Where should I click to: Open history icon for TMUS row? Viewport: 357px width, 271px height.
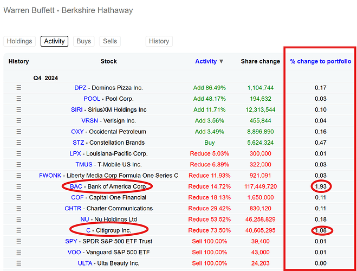coord(18,164)
